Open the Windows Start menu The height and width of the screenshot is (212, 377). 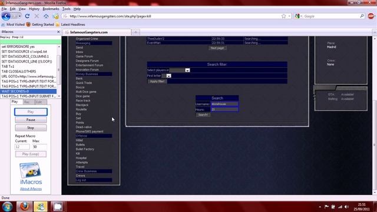pyautogui.click(x=7, y=207)
